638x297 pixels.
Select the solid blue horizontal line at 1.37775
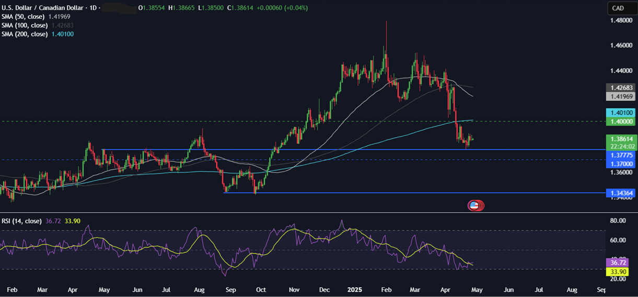(353, 150)
